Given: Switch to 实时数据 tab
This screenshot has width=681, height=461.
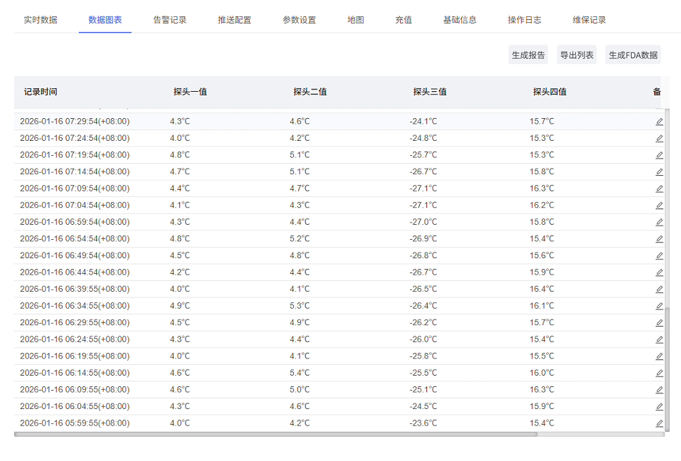Looking at the screenshot, I should click(x=41, y=20).
